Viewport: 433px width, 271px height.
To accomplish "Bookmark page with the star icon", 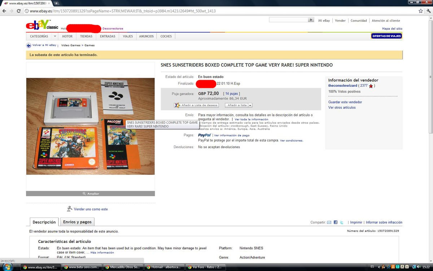I will click(420, 11).
